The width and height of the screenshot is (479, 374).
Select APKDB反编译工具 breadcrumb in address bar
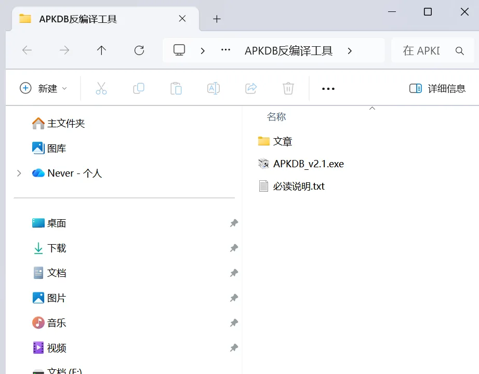pos(288,51)
